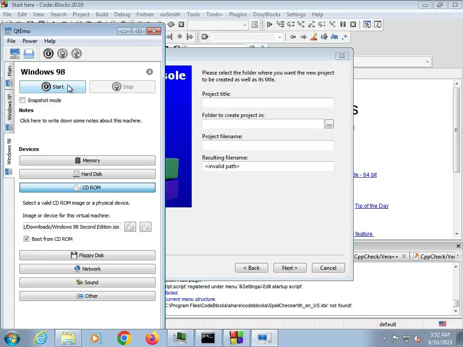The width and height of the screenshot is (463, 347).
Task: Click the Jump forward arrow icon
Action: point(303,37)
